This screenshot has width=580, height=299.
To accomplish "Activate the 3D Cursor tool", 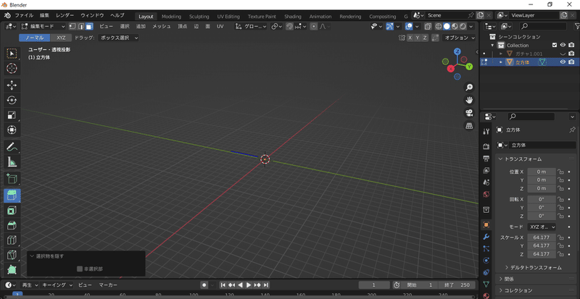I will coord(12,68).
